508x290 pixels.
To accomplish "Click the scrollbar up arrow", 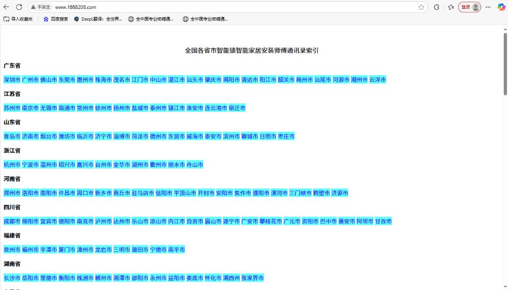I will pos(505,29).
